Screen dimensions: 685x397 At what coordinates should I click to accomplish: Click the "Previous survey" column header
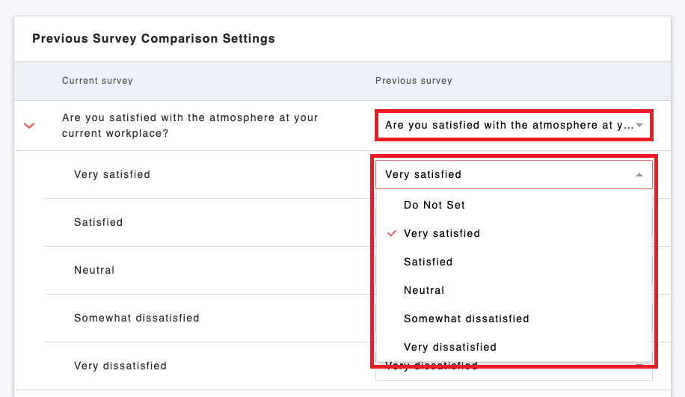pos(414,81)
